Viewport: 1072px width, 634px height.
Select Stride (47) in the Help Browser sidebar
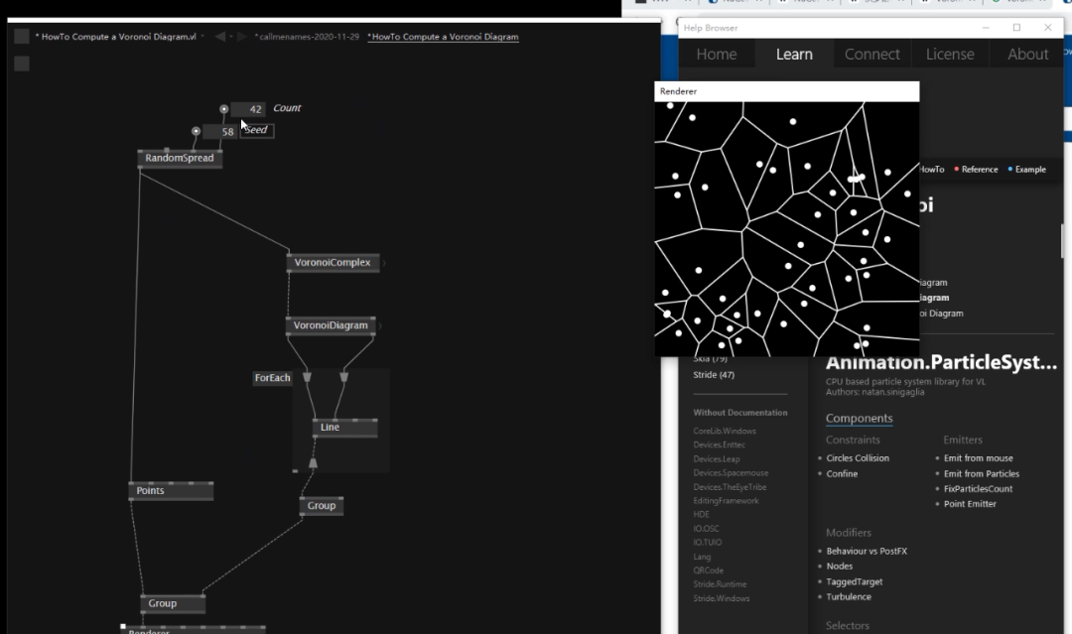pos(714,375)
